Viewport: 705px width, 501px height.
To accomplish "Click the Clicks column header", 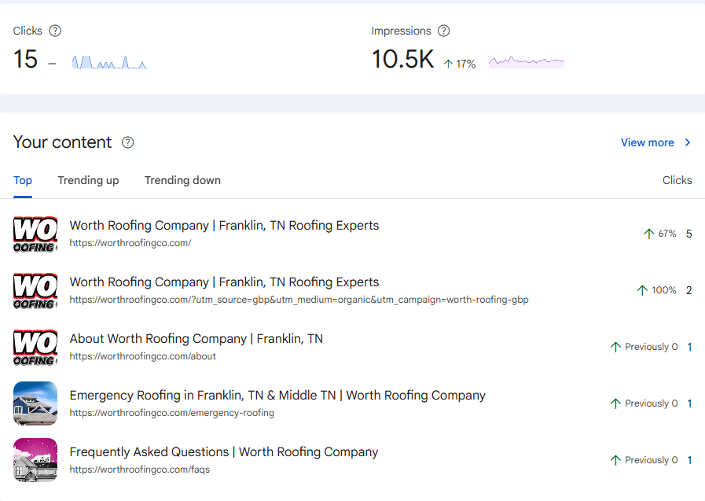I will (677, 180).
